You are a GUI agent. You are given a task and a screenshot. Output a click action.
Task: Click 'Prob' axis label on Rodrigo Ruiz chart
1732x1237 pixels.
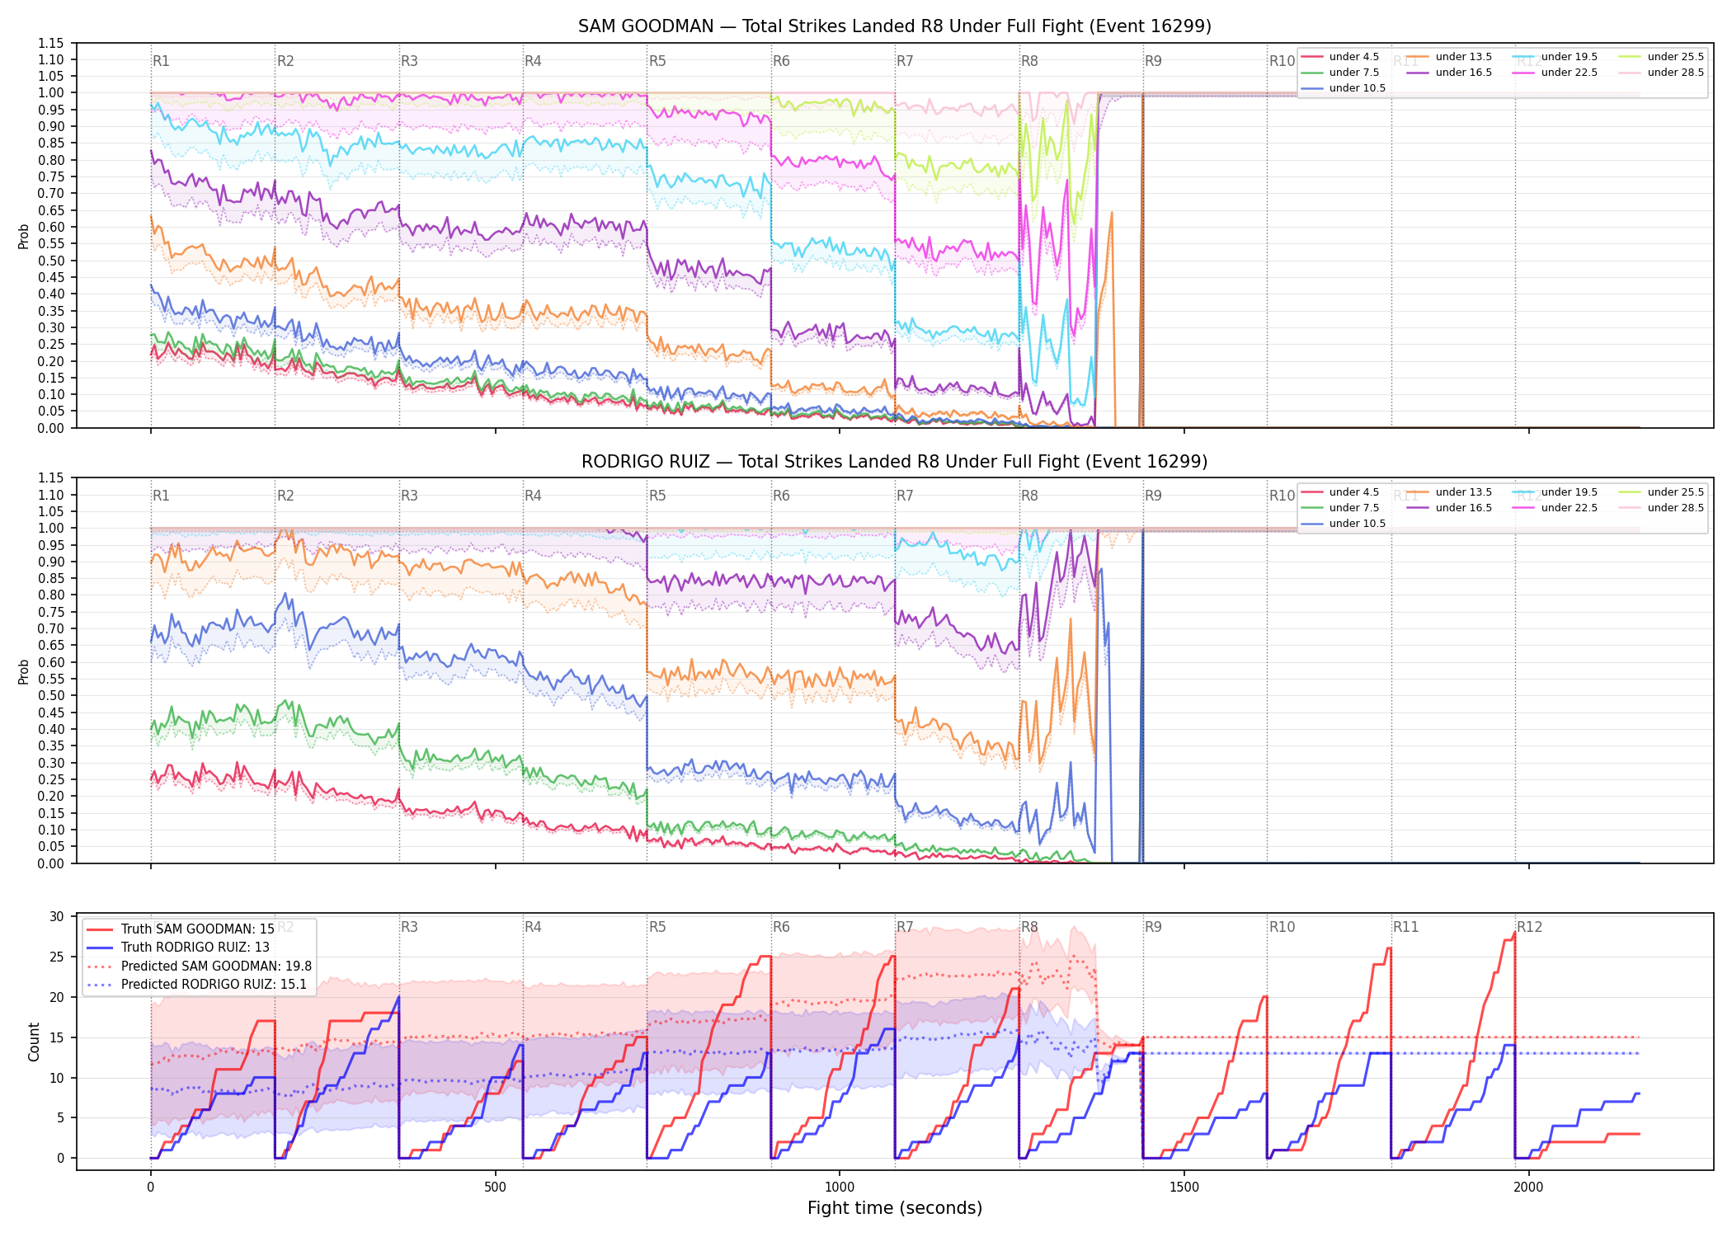[24, 671]
